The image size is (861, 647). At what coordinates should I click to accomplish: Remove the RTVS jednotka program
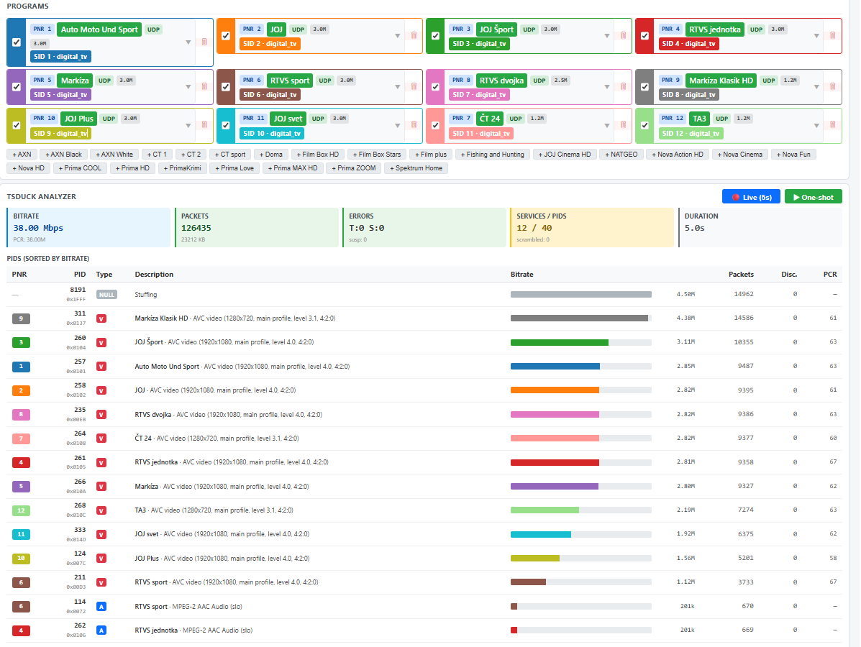pos(832,36)
